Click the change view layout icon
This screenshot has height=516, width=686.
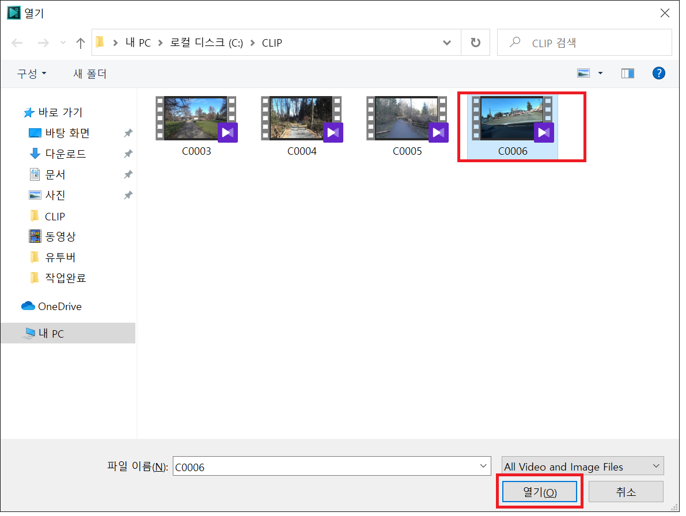pos(583,74)
